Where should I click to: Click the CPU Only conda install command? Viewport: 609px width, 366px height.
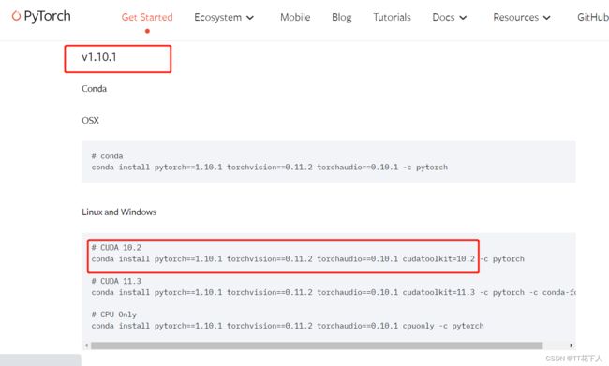click(288, 326)
